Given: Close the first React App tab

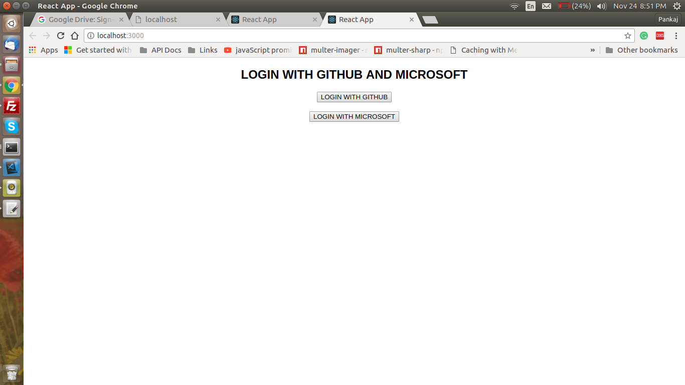Looking at the screenshot, I should (x=315, y=20).
